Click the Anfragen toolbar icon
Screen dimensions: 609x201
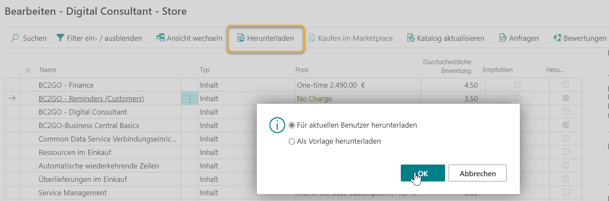point(503,38)
